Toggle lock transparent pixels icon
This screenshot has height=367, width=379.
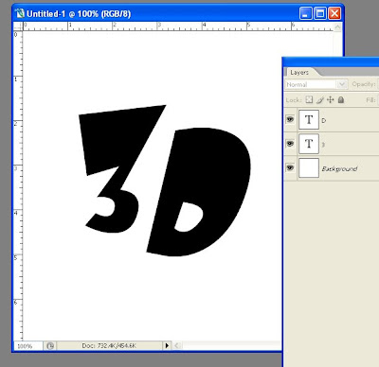[309, 100]
